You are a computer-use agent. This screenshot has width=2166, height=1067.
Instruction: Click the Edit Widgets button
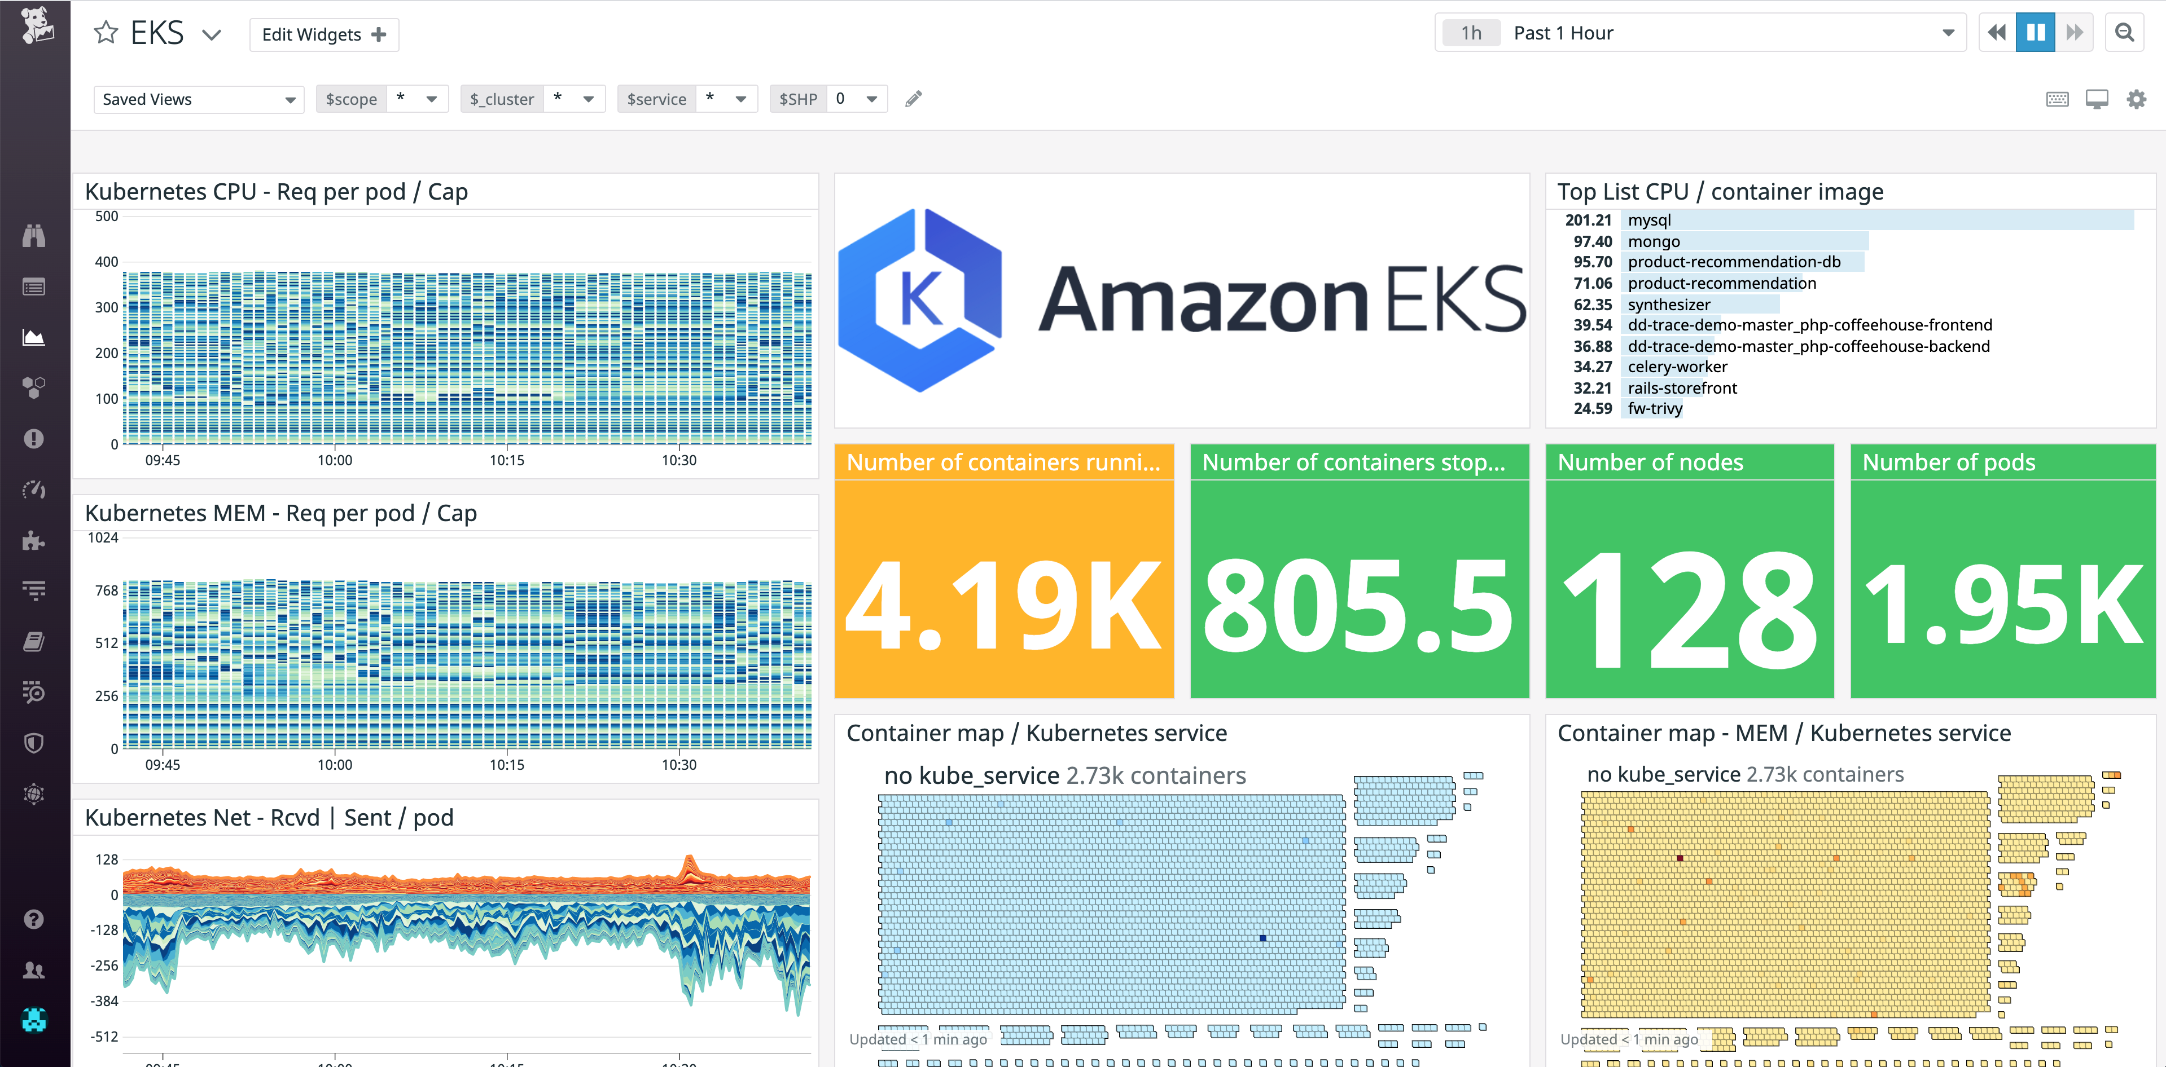point(324,34)
